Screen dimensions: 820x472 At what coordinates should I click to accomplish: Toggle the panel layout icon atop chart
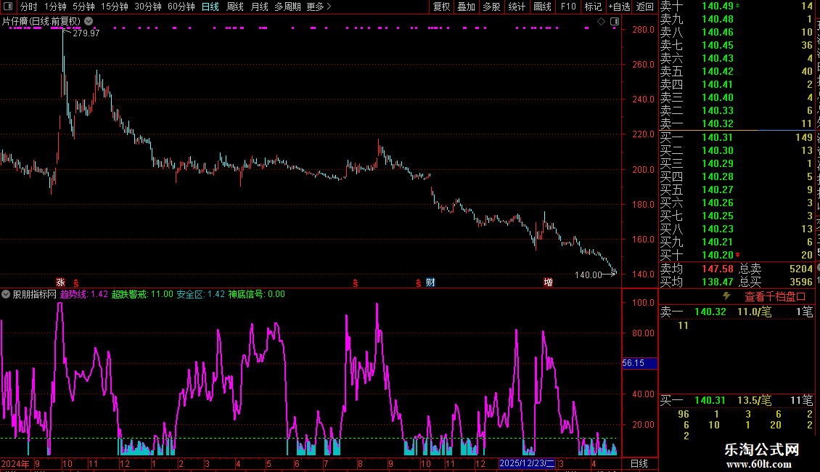click(615, 22)
